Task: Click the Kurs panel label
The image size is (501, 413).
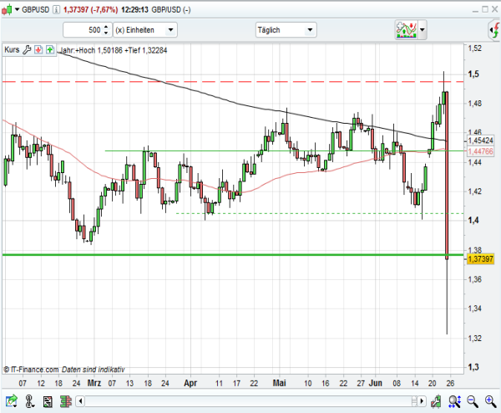Action: [12, 50]
